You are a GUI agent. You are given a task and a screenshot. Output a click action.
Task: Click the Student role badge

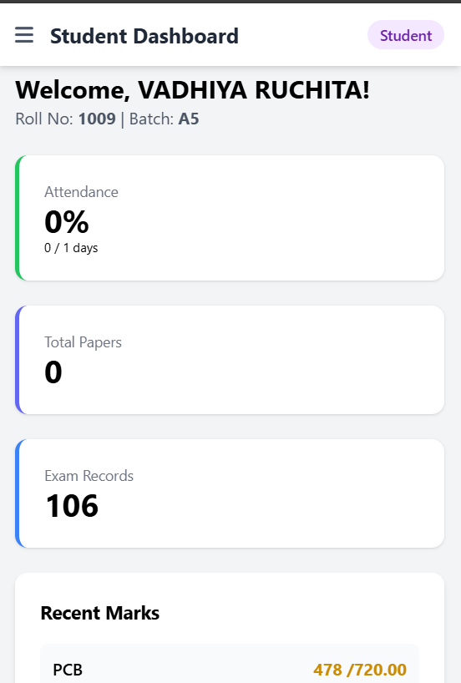tap(406, 35)
